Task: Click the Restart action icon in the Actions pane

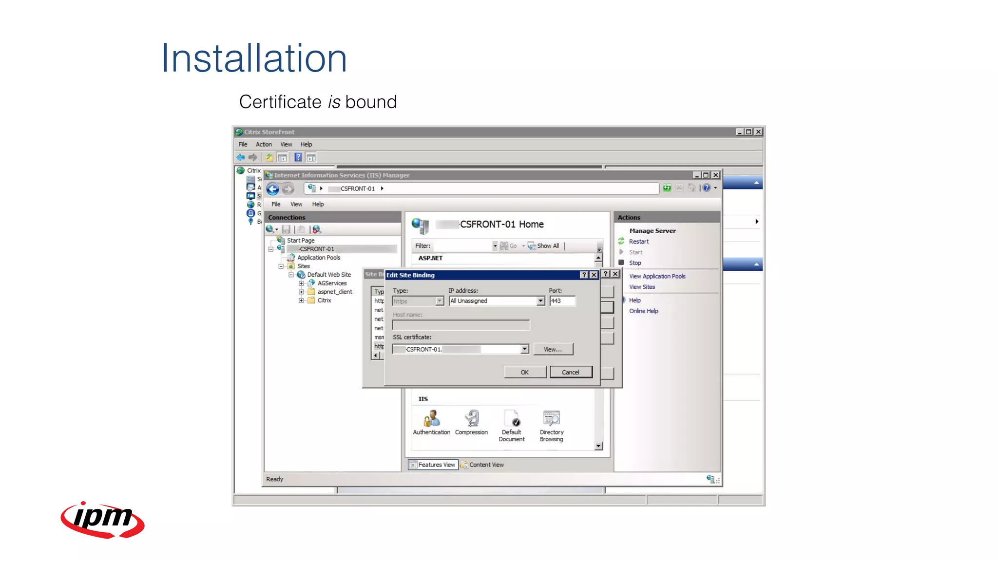Action: click(x=621, y=241)
